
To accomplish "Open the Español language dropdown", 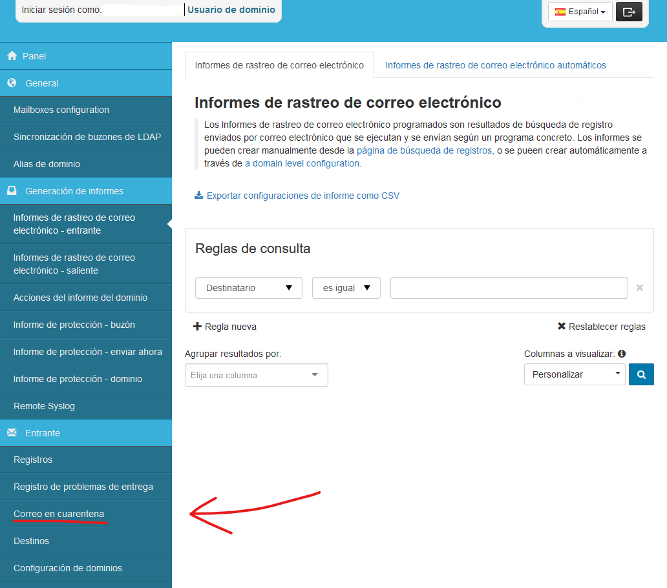I will (580, 12).
